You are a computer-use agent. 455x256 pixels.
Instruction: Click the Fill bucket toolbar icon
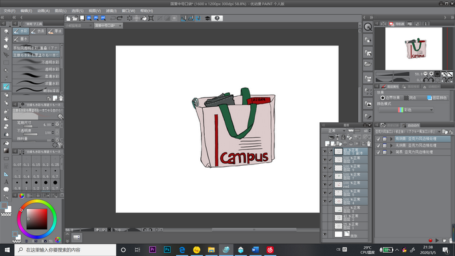[144, 18]
